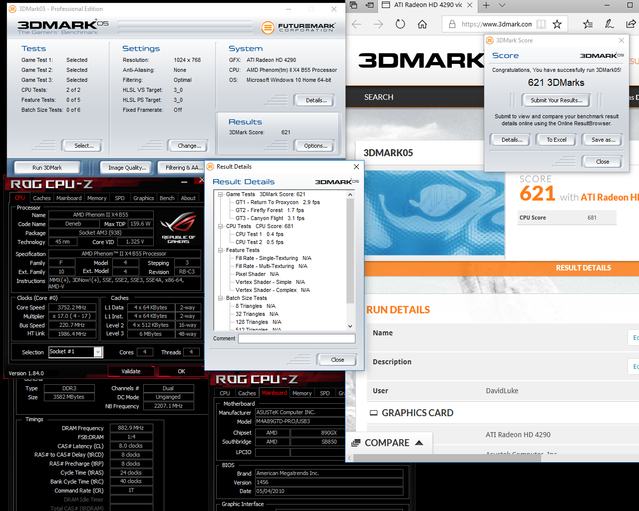
Task: Select GT2 - Firefly Forest row
Action: 270,210
